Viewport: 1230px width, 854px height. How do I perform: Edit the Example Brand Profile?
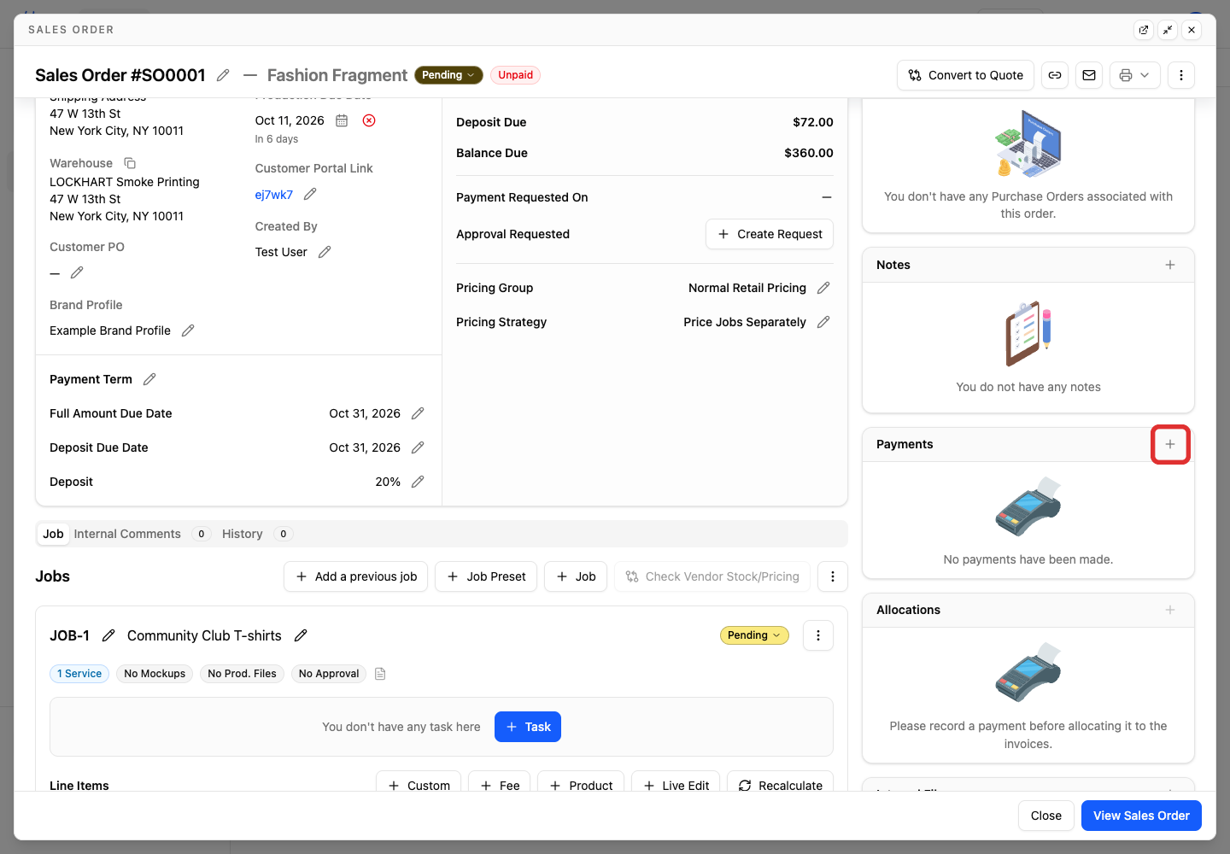[188, 330]
